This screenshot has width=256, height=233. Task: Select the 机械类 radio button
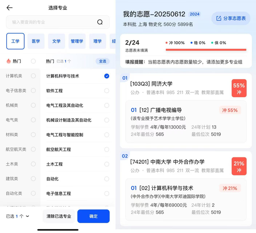(33, 105)
